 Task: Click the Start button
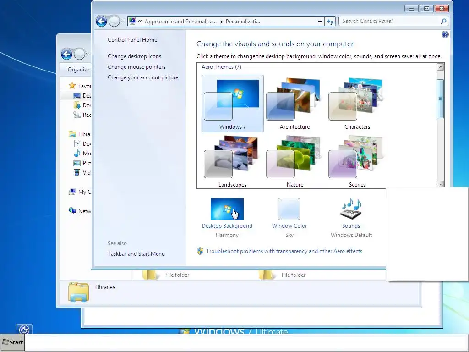click(x=12, y=342)
